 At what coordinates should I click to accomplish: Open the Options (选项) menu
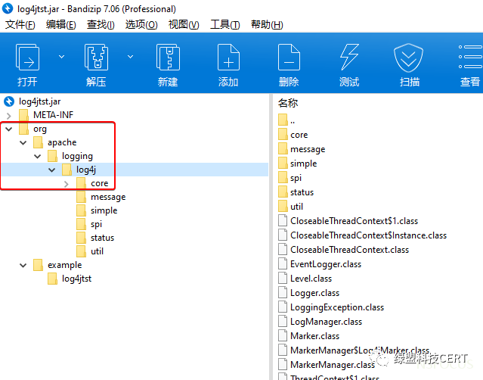pyautogui.click(x=141, y=24)
